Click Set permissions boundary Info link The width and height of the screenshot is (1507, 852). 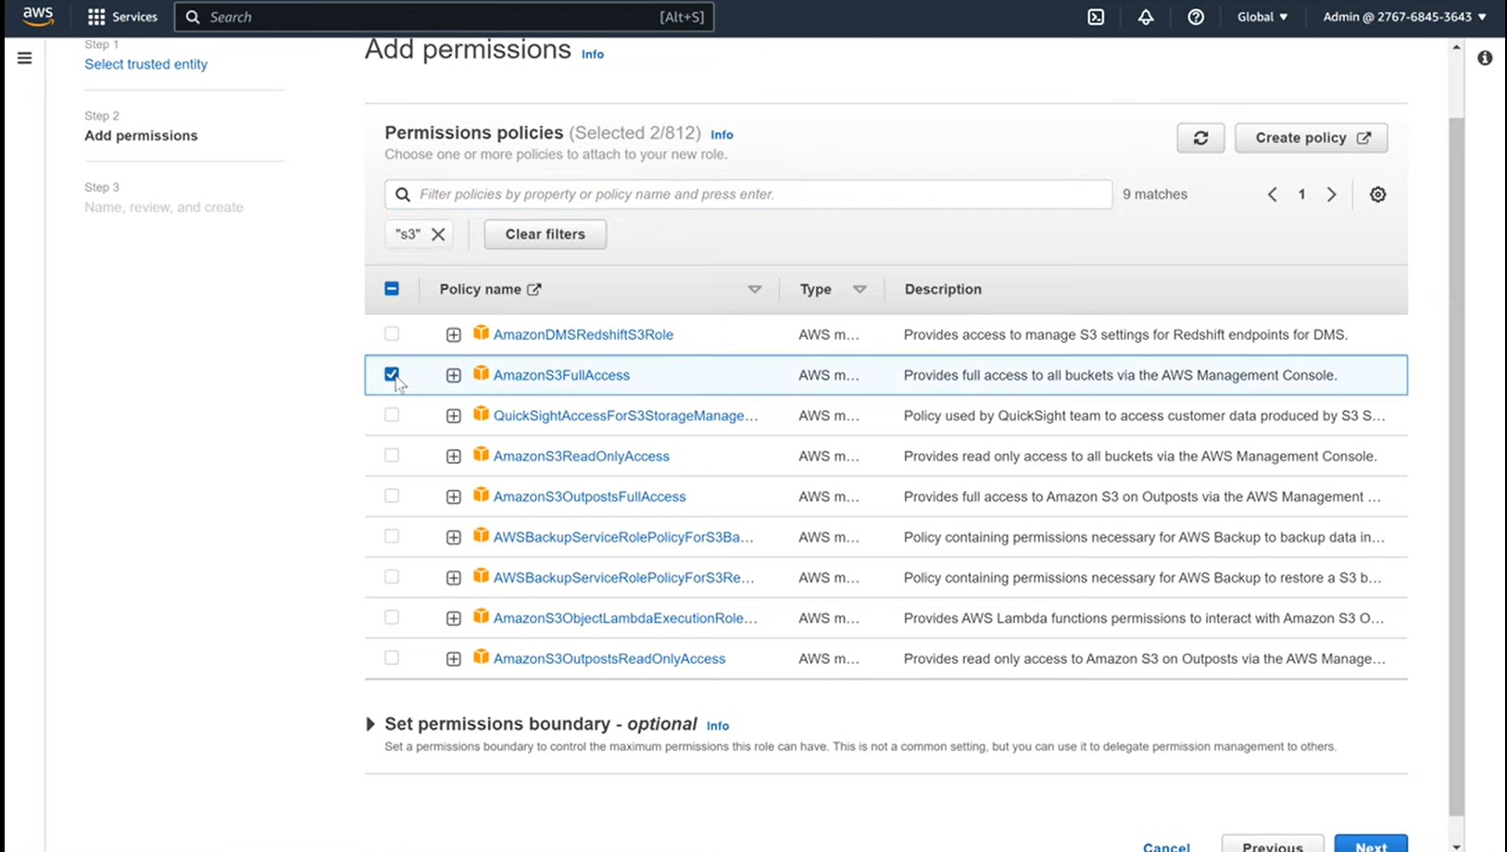[718, 726]
